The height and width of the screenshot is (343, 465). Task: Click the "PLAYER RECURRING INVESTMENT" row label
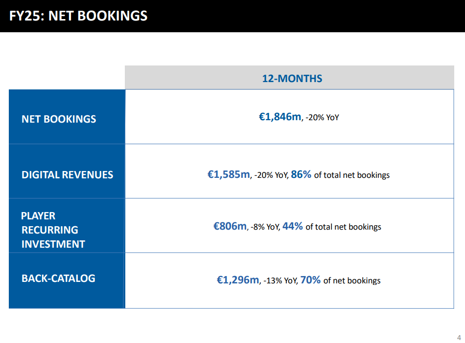53,230
